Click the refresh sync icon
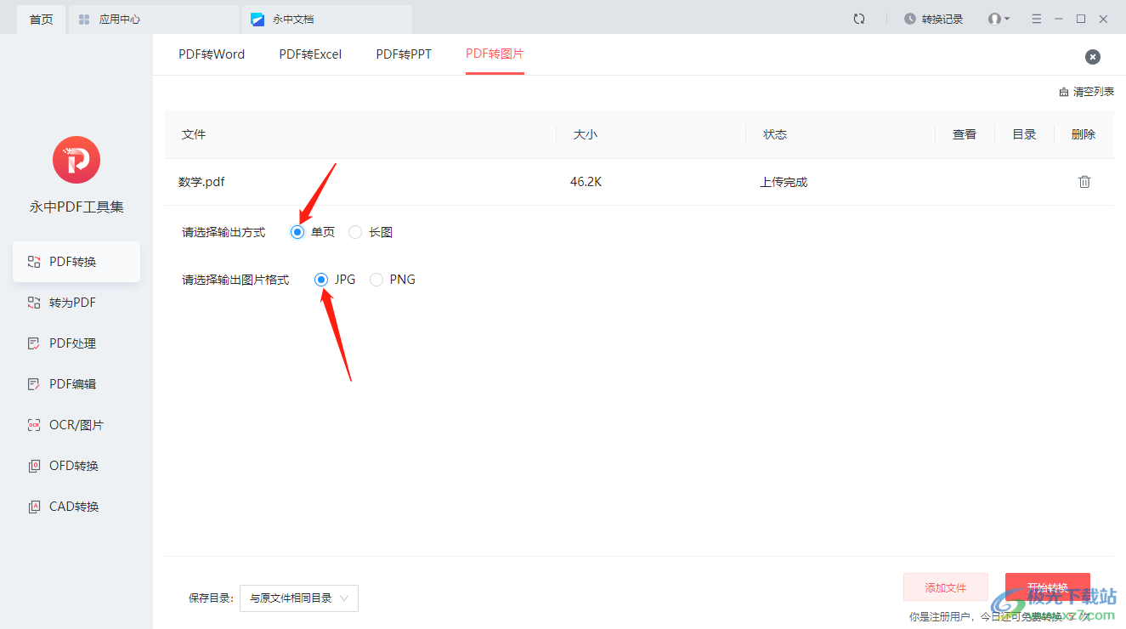Screen dimensions: 1126x629 point(859,19)
